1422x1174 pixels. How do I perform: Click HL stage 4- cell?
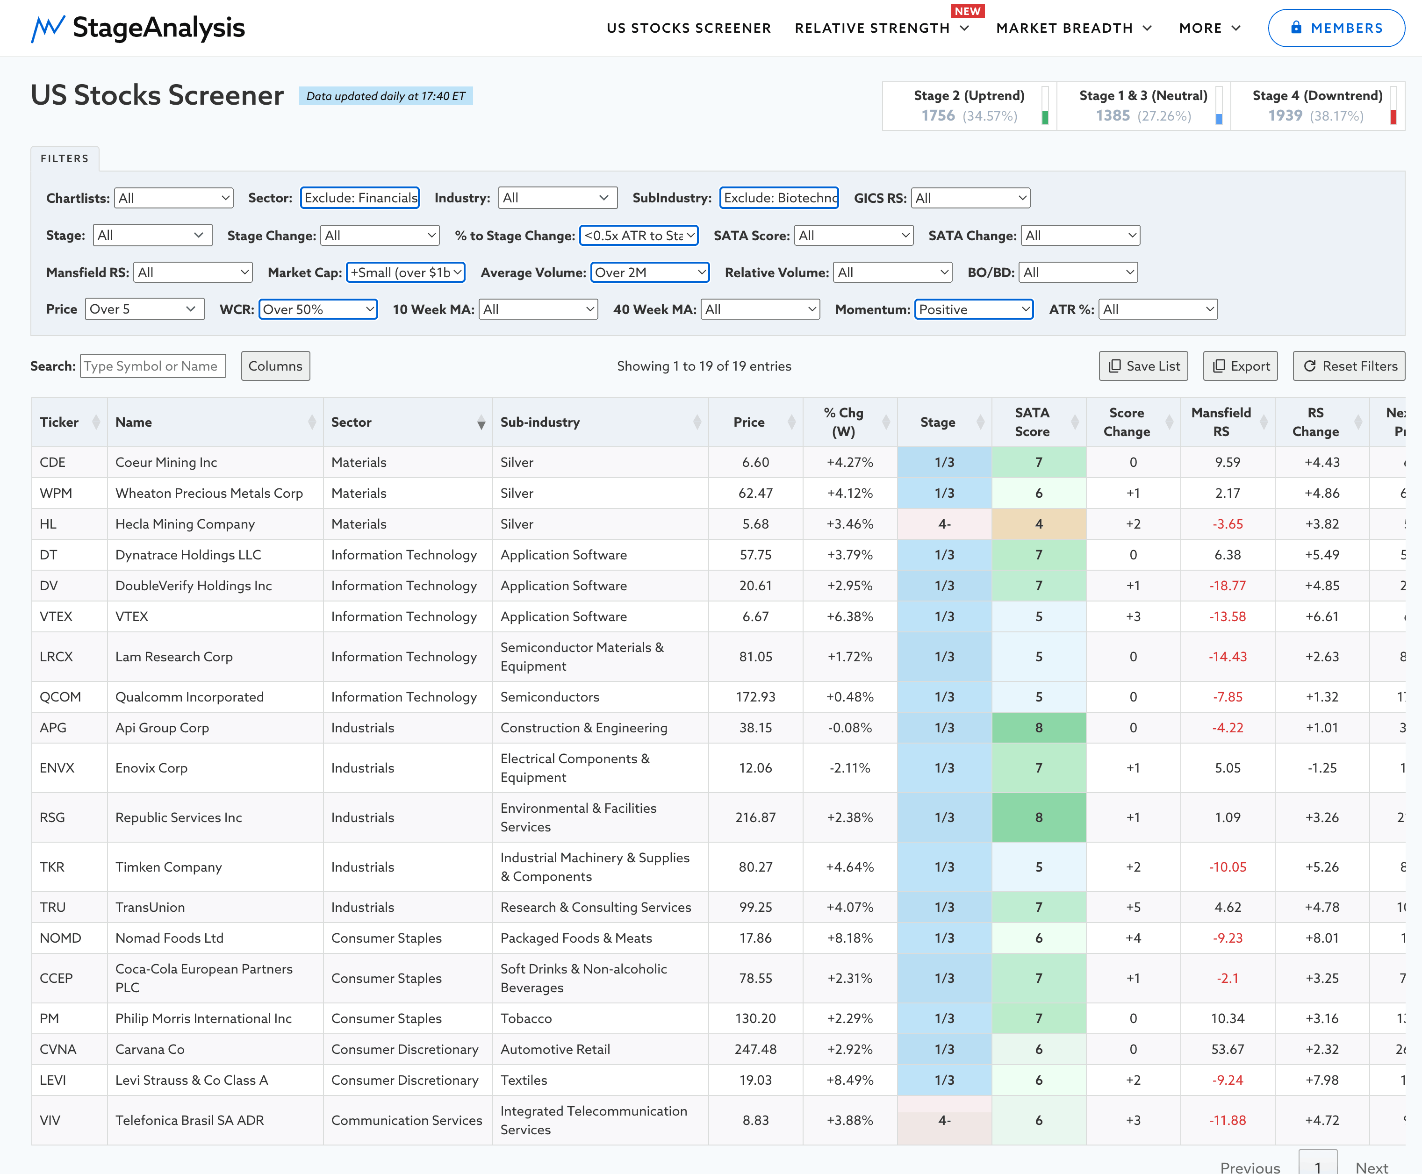tap(944, 523)
